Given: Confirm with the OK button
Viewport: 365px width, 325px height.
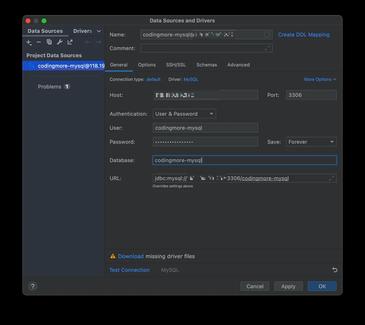Looking at the screenshot, I should click(x=322, y=286).
